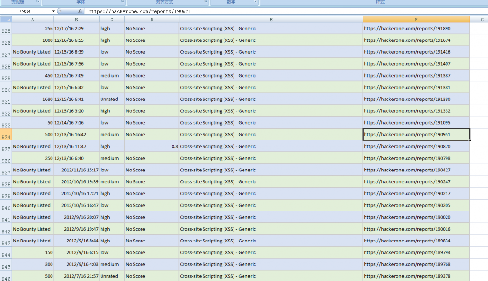Select the date cell 2012/7/16 21:57
The width and height of the screenshot is (488, 281).
[76, 276]
